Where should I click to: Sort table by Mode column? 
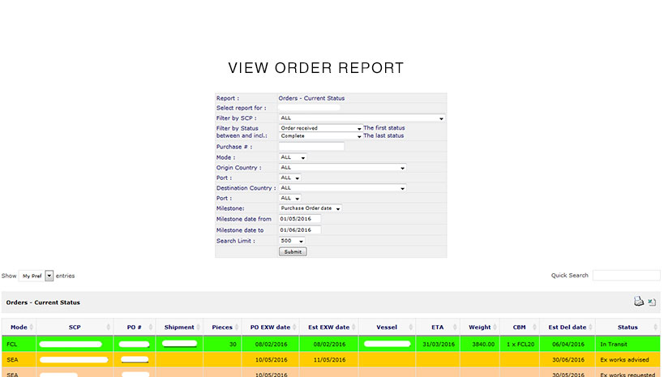click(19, 328)
